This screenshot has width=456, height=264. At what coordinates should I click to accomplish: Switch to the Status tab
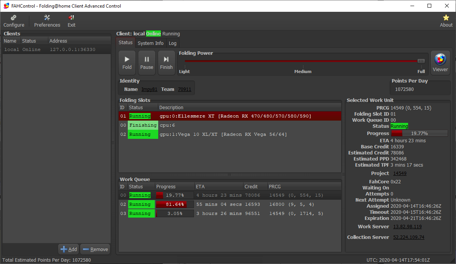(126, 43)
